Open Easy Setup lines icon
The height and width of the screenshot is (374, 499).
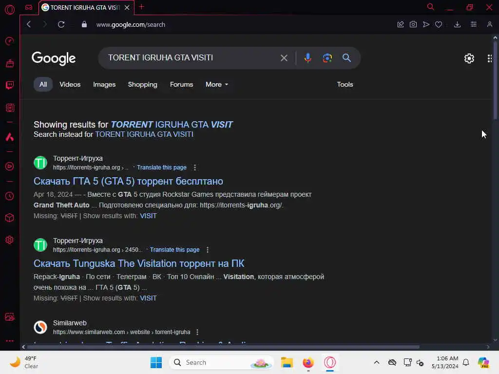click(474, 24)
